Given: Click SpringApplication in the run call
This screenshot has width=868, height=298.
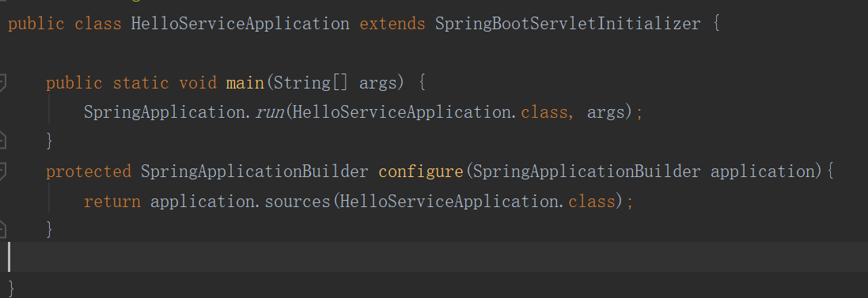Looking at the screenshot, I should pos(165,112).
